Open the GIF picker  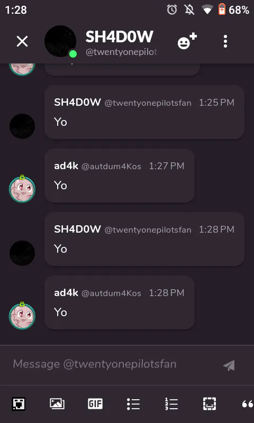coord(95,404)
